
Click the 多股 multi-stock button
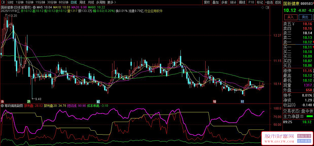point(225,2)
